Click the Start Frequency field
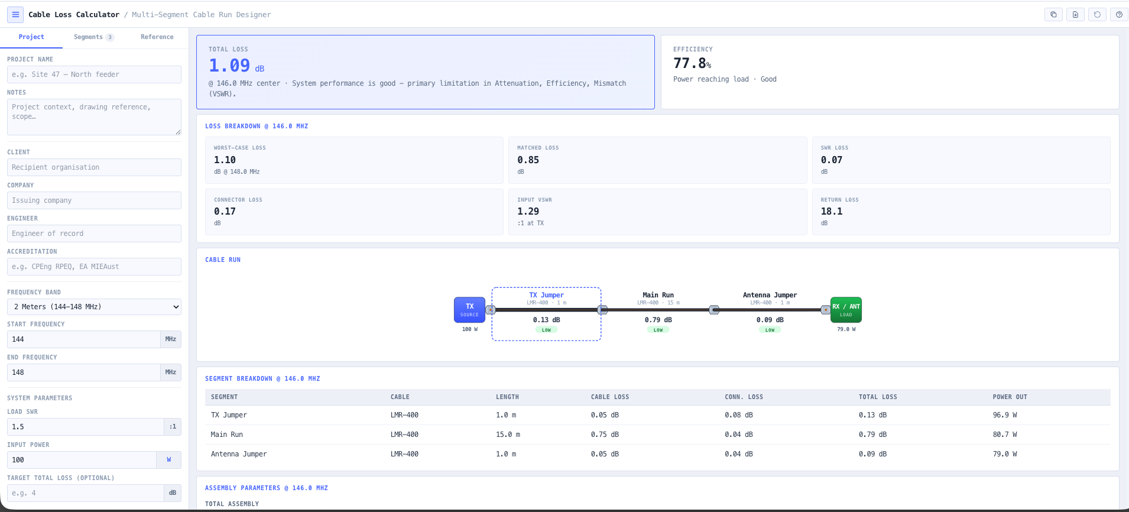This screenshot has height=512, width=1129. coord(84,339)
